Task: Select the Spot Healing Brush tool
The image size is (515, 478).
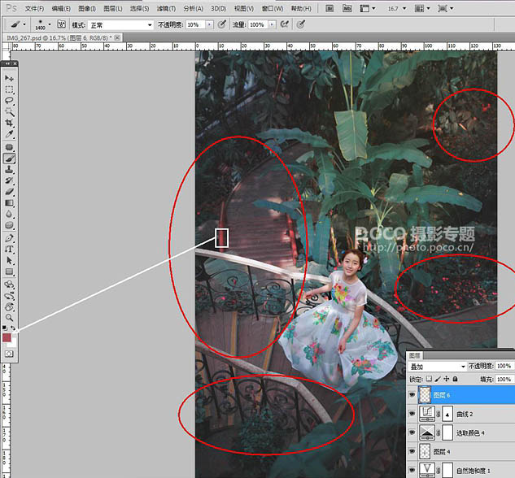Action: click(x=9, y=147)
